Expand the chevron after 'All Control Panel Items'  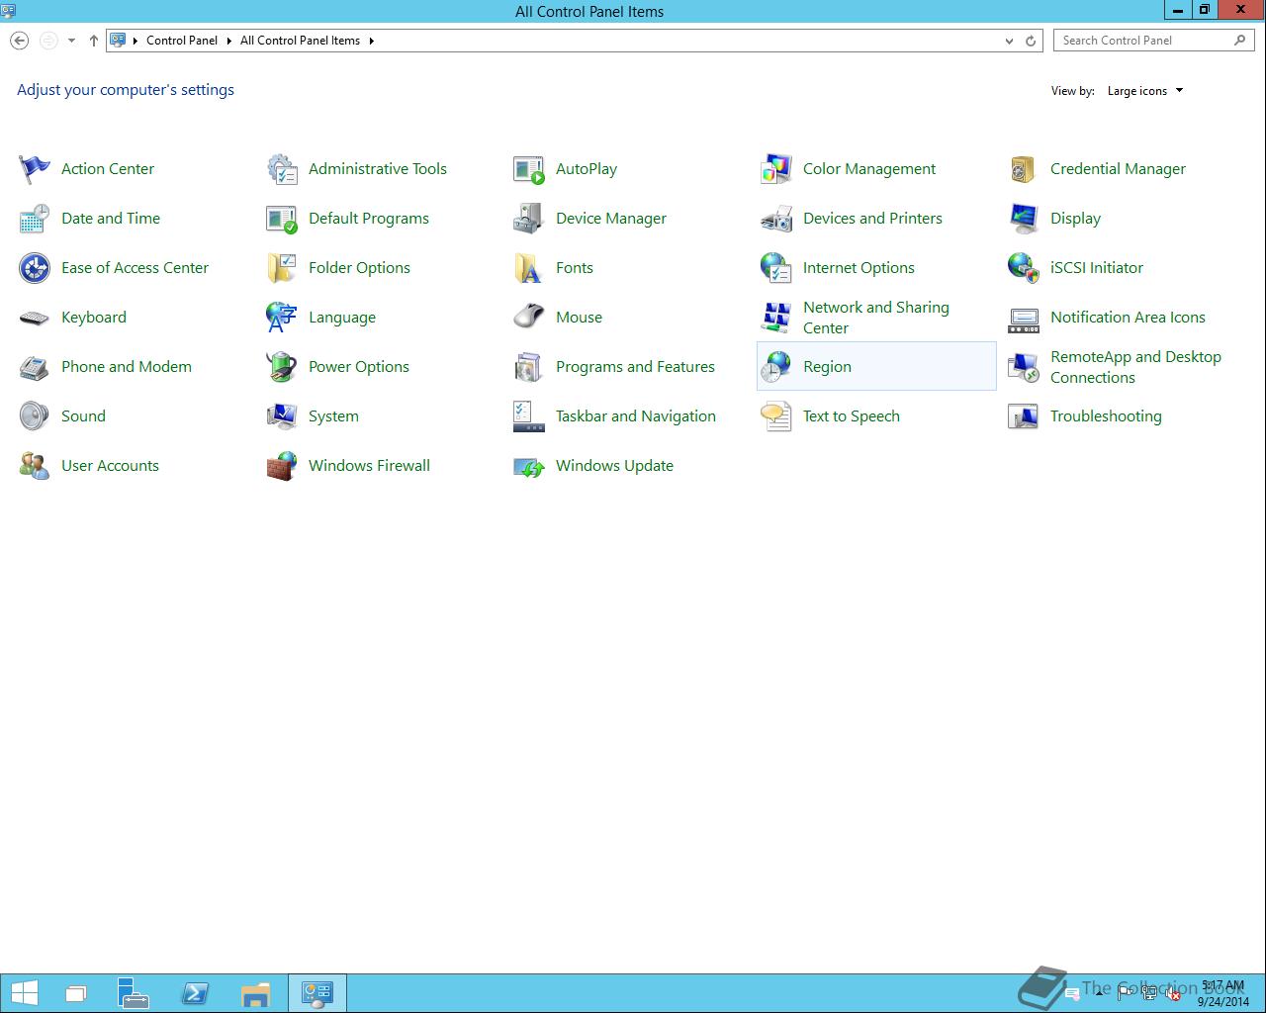click(371, 41)
